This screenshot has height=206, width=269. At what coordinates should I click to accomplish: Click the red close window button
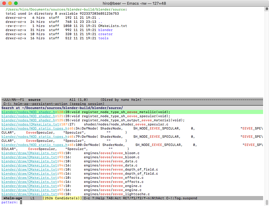tap(4, 3)
